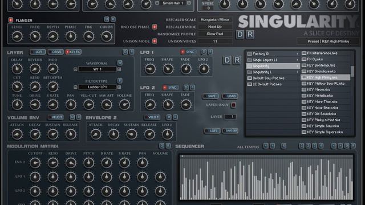This screenshot has height=205, width=365.
Task: Click sequencer X clear icon
Action: tap(283, 146)
